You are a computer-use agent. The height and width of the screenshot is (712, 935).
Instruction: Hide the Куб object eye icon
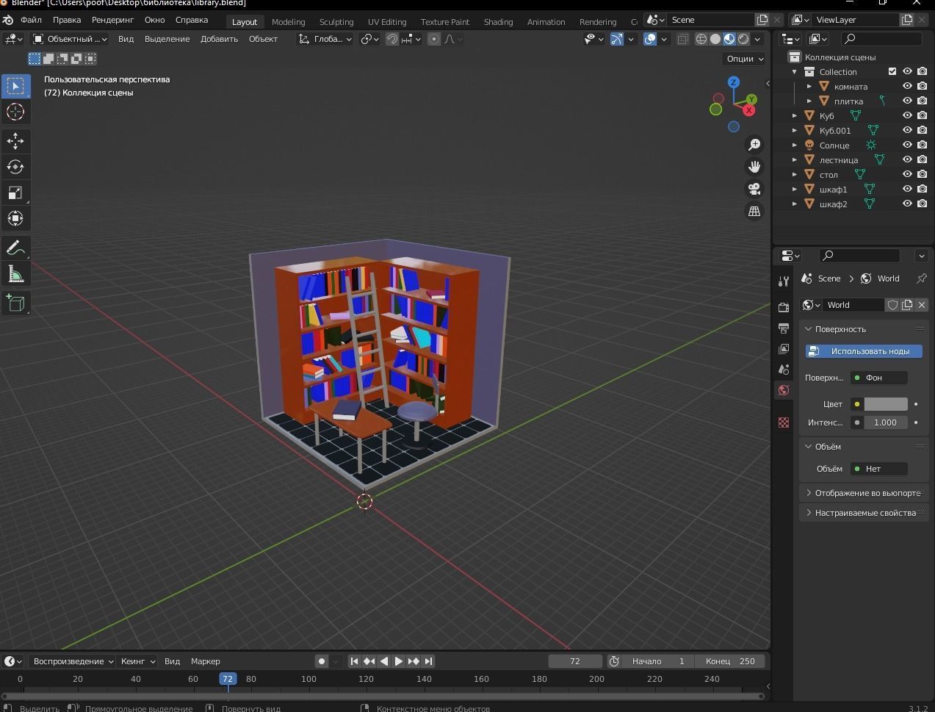coord(907,115)
